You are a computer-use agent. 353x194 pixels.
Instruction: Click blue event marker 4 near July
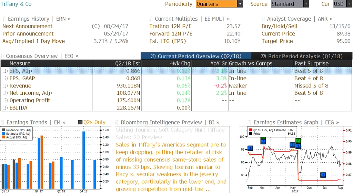(323, 175)
